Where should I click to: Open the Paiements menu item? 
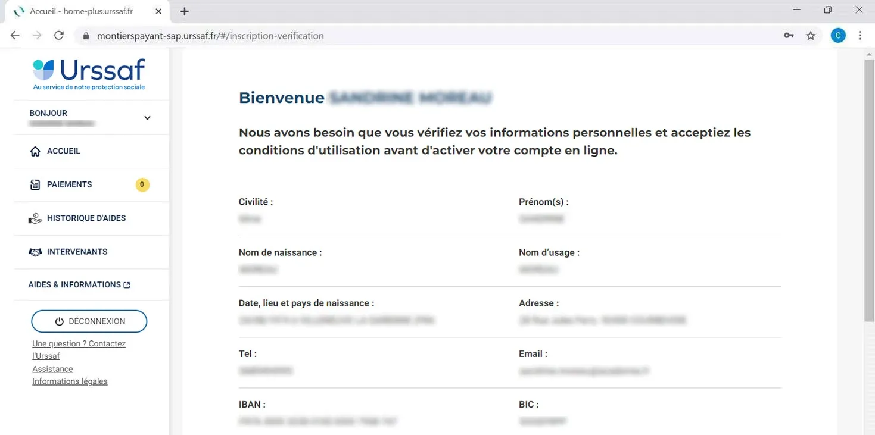[70, 185]
